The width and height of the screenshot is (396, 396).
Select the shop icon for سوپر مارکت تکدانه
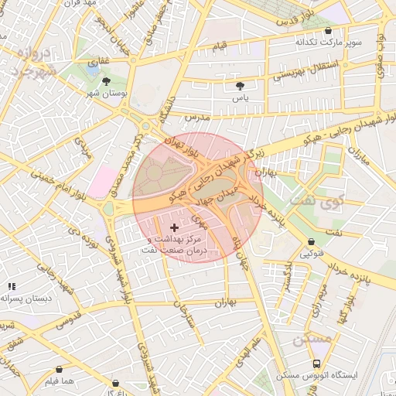pyautogui.click(x=328, y=30)
